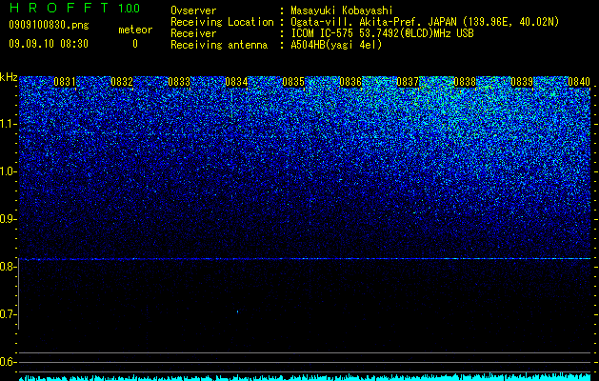Click the 0837 time marker
Image resolution: width=599 pixels, height=381 pixels.
[408, 82]
